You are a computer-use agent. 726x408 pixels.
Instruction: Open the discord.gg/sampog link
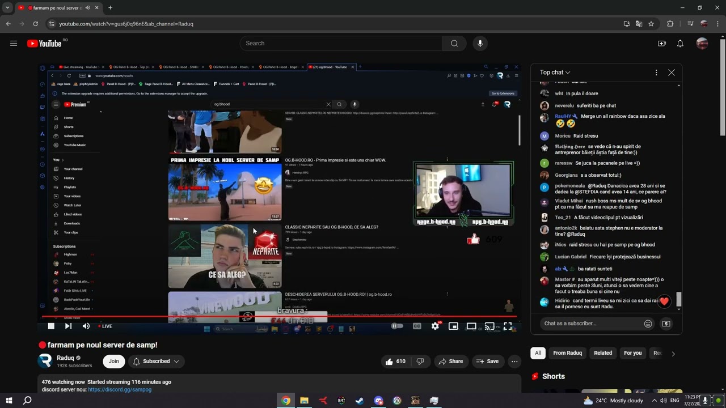(x=120, y=389)
